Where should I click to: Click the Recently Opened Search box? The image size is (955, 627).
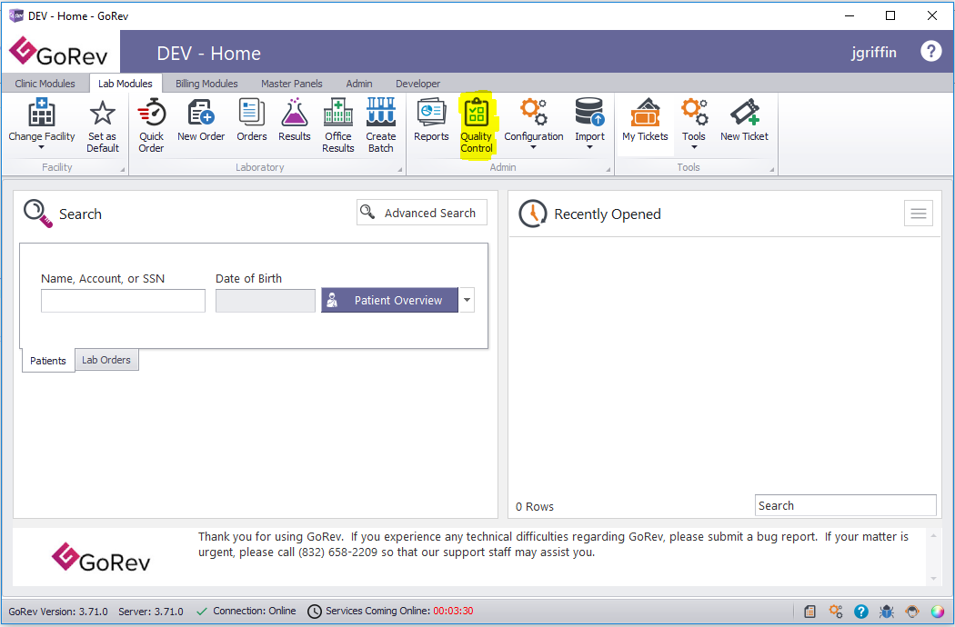click(x=845, y=505)
